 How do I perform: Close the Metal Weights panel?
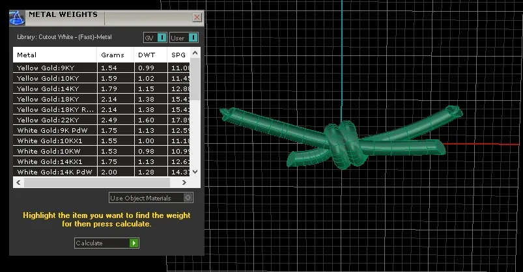(197, 18)
